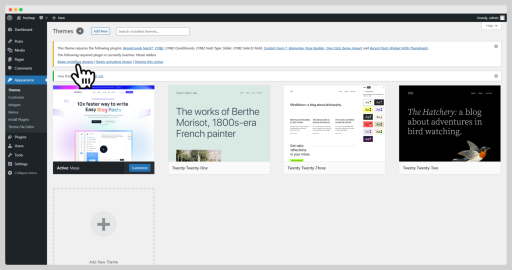The image size is (512, 270).
Task: Select the Twenty Twenty-One theme thumbnail
Action: pyautogui.click(x=219, y=123)
